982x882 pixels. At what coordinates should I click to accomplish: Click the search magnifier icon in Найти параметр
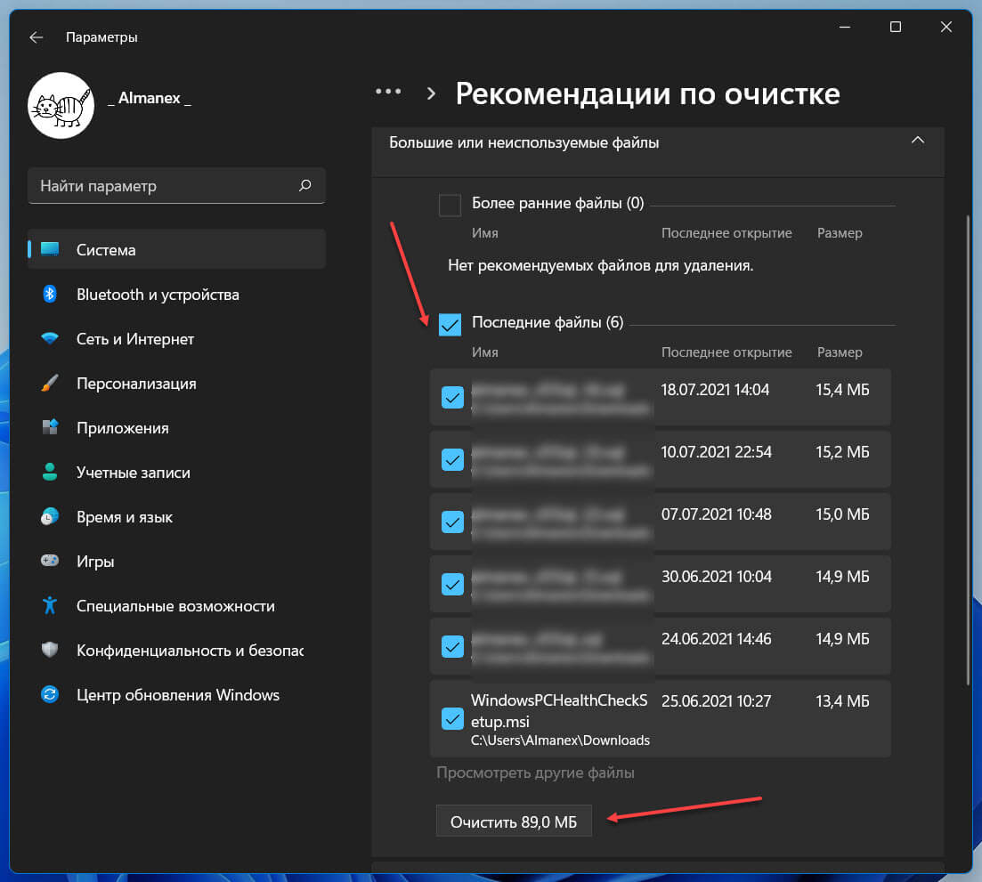[x=304, y=186]
